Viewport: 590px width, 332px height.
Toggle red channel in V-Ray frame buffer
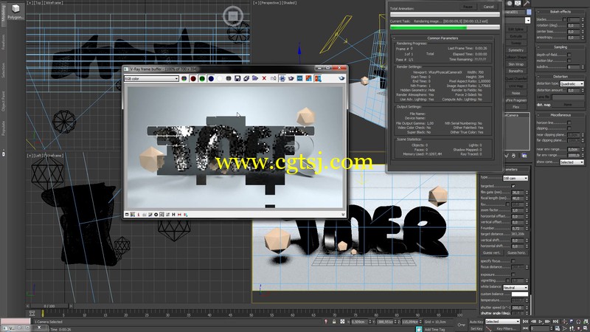pyautogui.click(x=193, y=78)
